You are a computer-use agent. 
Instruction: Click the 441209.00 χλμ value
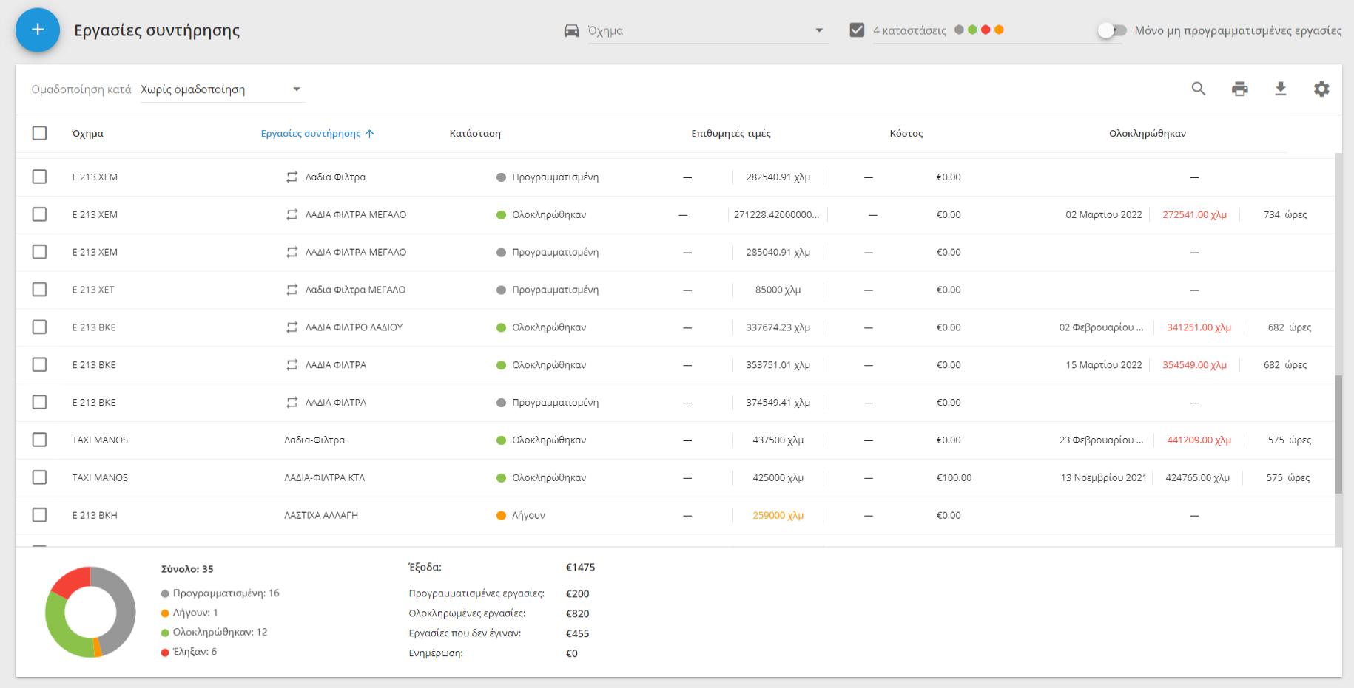pos(1199,440)
